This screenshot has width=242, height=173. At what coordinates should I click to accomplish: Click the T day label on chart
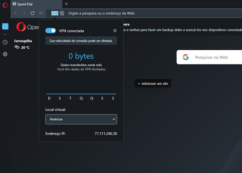pyautogui.click(x=71, y=98)
